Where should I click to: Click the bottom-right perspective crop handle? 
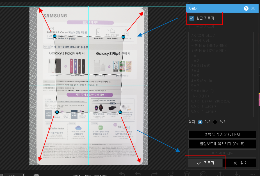pos(120,112)
